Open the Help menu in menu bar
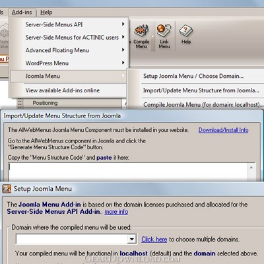Image resolution: width=264 pixels, height=264 pixels. pyautogui.click(x=46, y=13)
